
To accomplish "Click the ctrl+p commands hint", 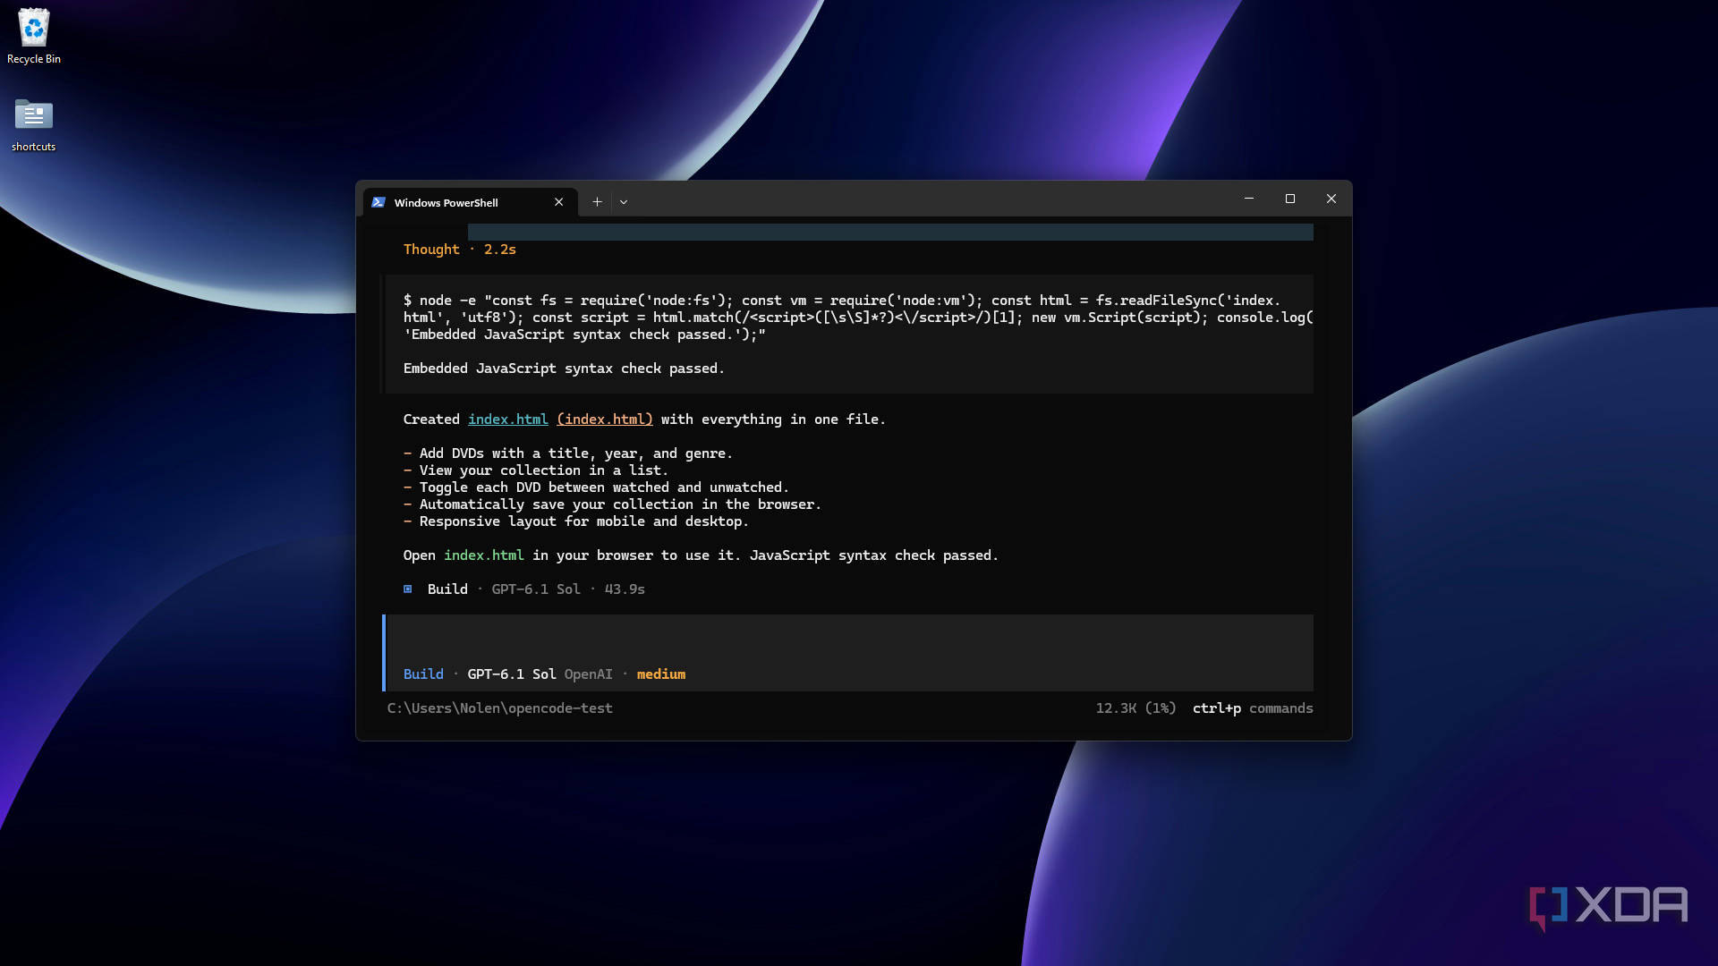I will point(1253,708).
